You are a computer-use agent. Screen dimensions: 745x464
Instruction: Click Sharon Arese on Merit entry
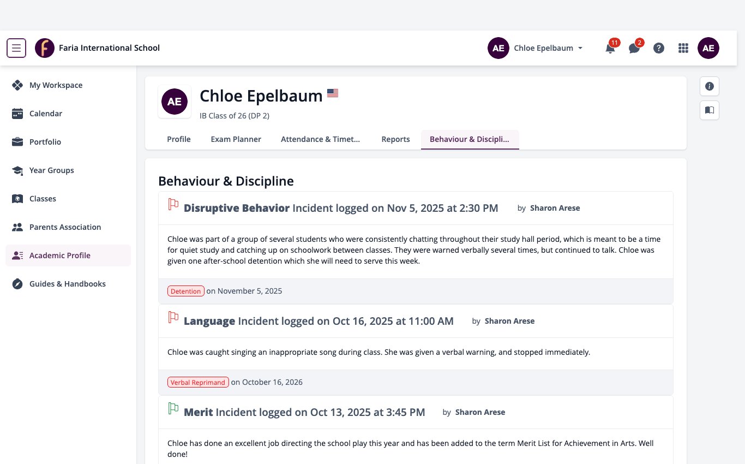point(480,412)
